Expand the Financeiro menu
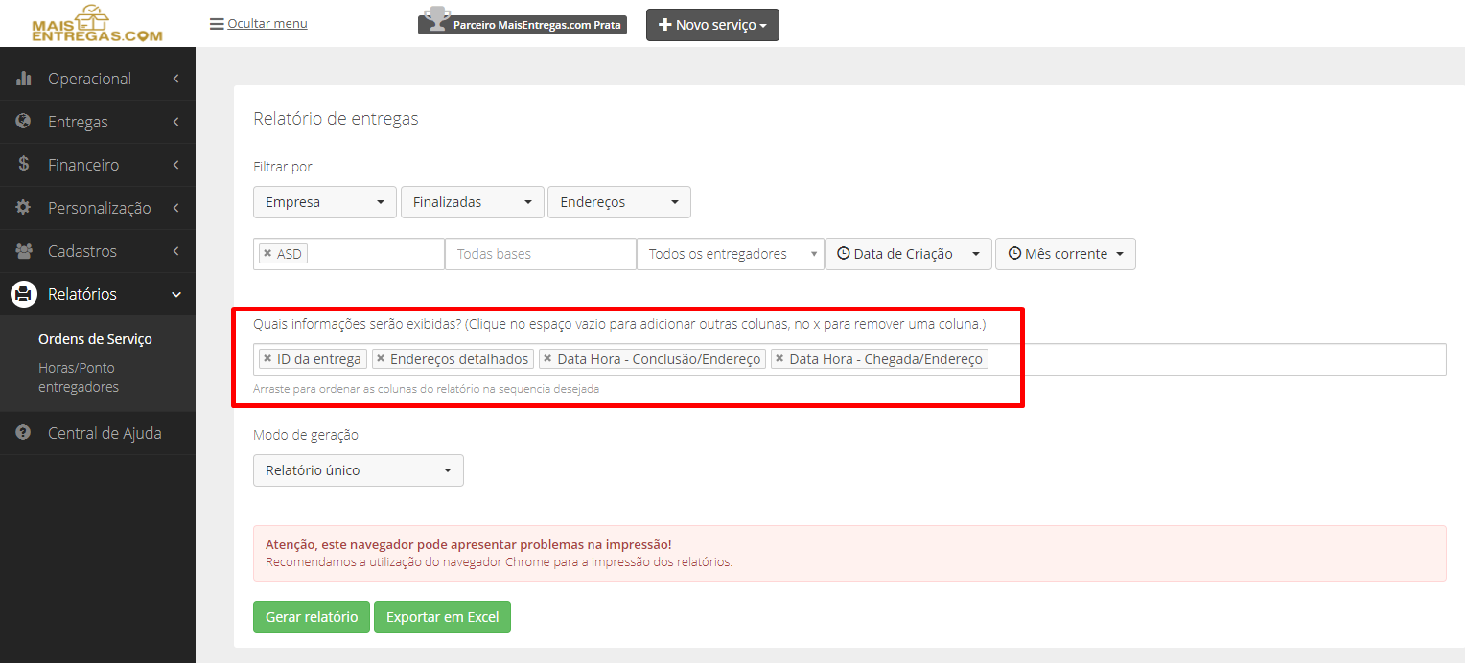 point(98,165)
